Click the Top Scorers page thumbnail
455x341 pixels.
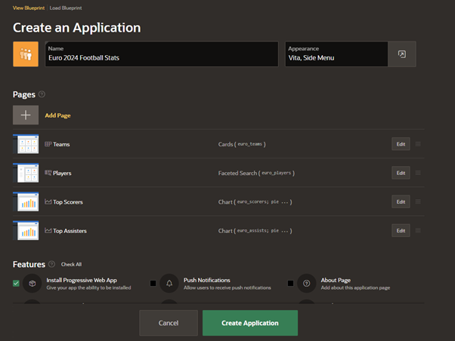[x=26, y=201]
